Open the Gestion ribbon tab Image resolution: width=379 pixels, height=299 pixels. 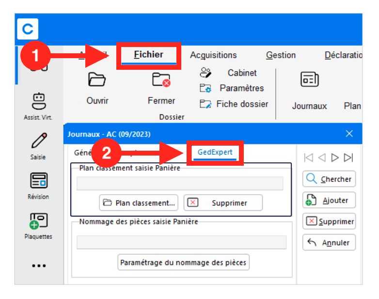click(281, 55)
